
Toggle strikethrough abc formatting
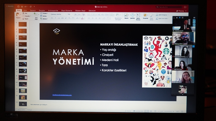(x=62, y=18)
